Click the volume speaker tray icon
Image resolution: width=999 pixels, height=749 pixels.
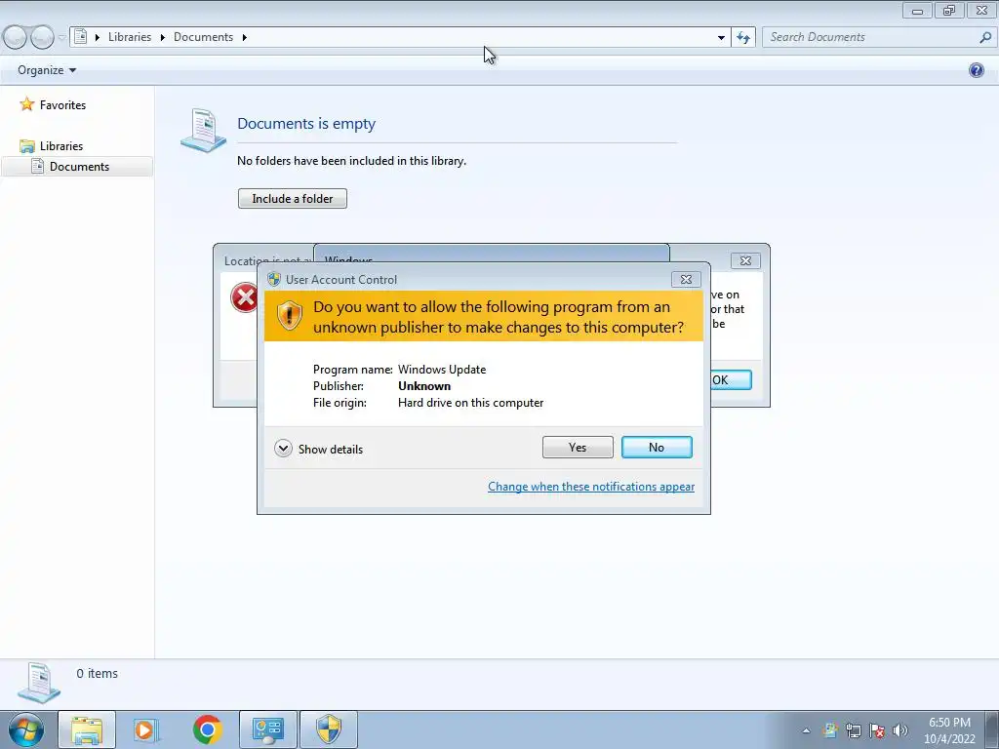[900, 730]
